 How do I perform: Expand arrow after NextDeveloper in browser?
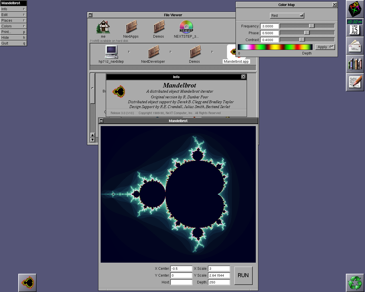171,52
